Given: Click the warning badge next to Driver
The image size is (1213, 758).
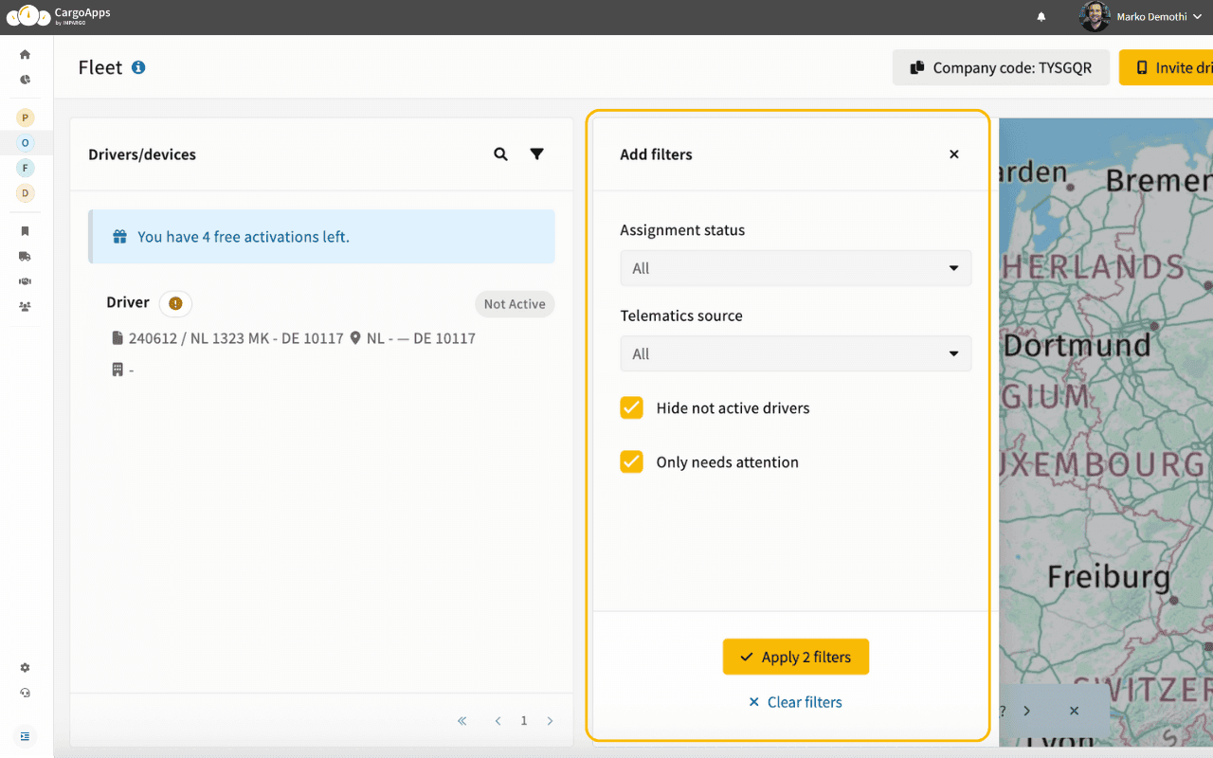Looking at the screenshot, I should click(x=174, y=303).
